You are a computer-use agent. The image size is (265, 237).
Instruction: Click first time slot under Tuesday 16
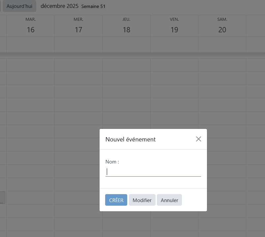point(31,65)
